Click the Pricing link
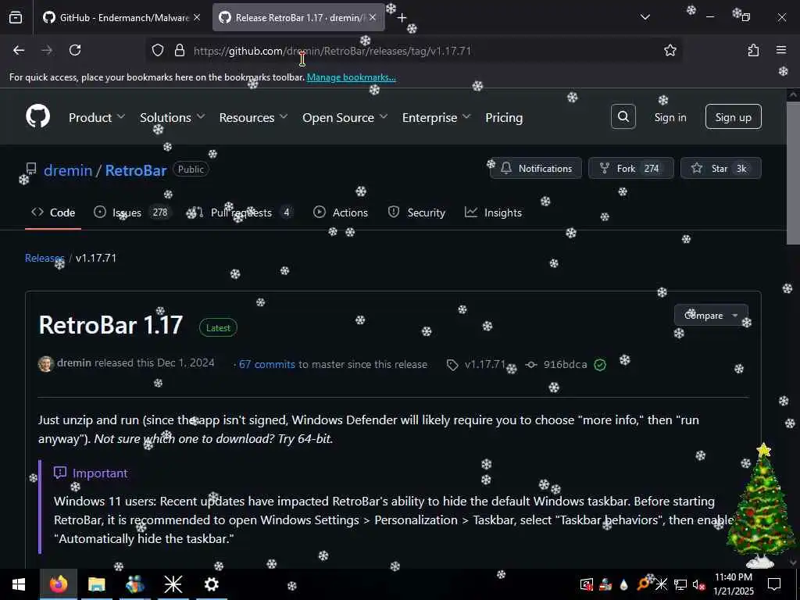 504,117
